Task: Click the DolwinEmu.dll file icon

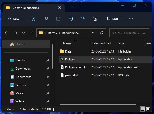Action: pos(62,67)
